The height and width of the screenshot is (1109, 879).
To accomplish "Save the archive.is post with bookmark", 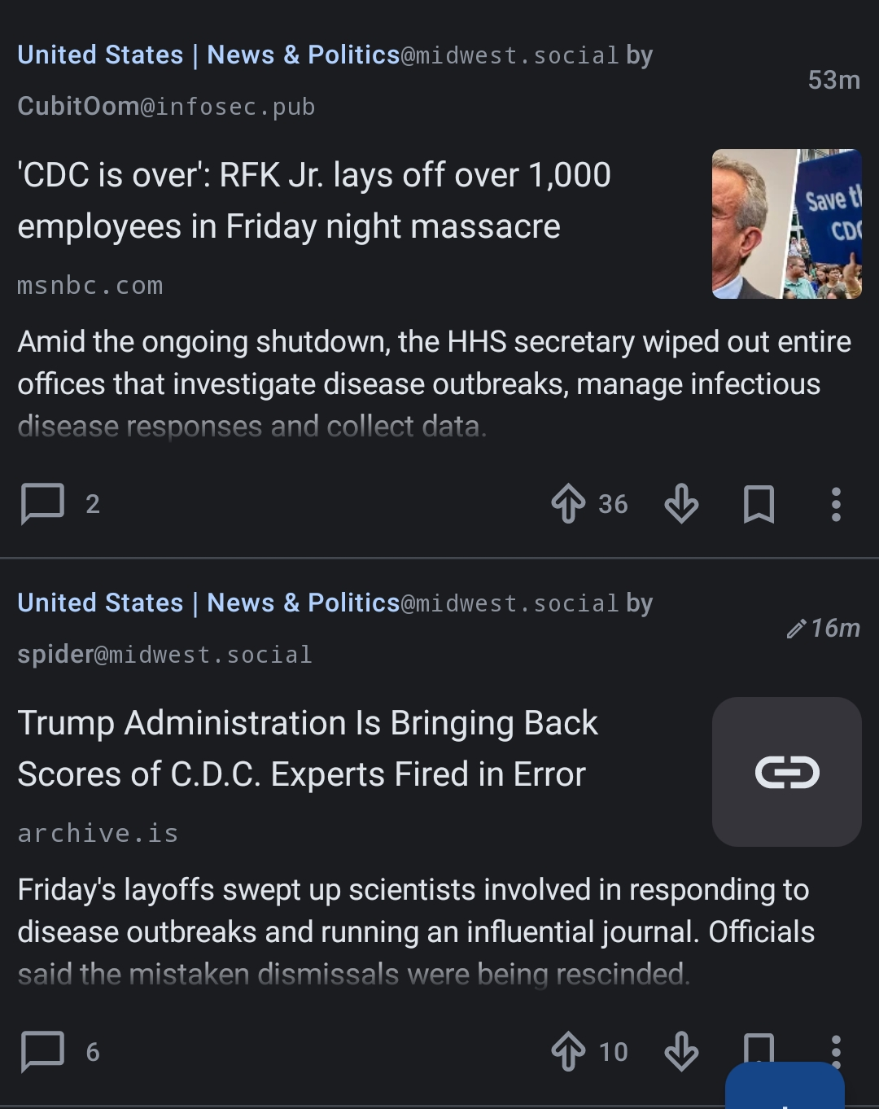I will coord(759,1045).
